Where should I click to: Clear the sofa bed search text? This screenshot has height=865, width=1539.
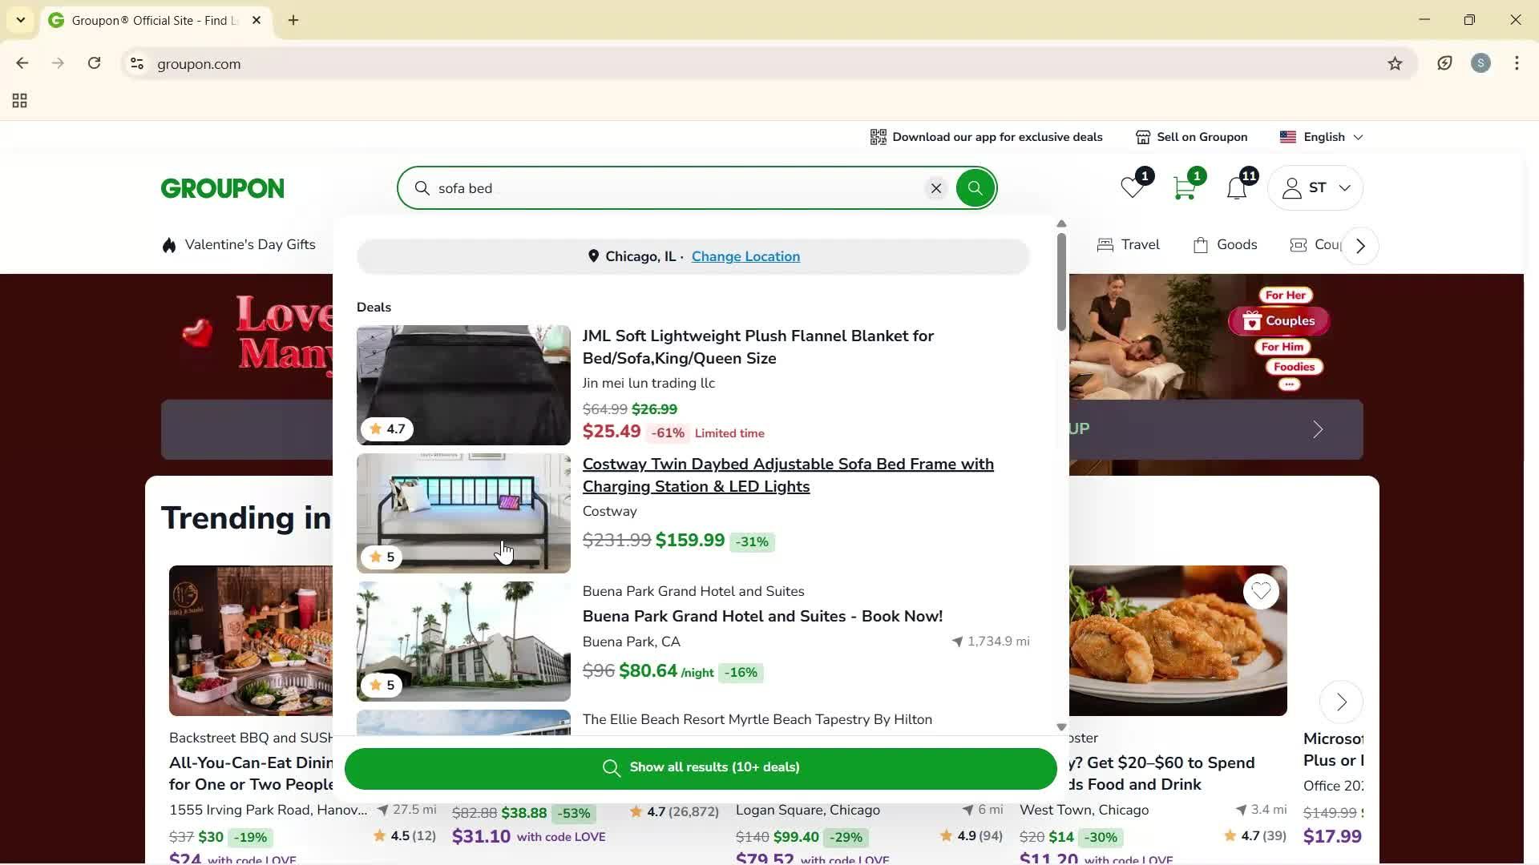[x=935, y=187]
